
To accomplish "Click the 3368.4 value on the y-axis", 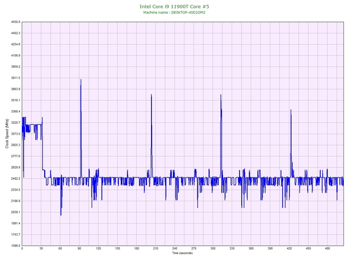I will (x=16, y=112).
